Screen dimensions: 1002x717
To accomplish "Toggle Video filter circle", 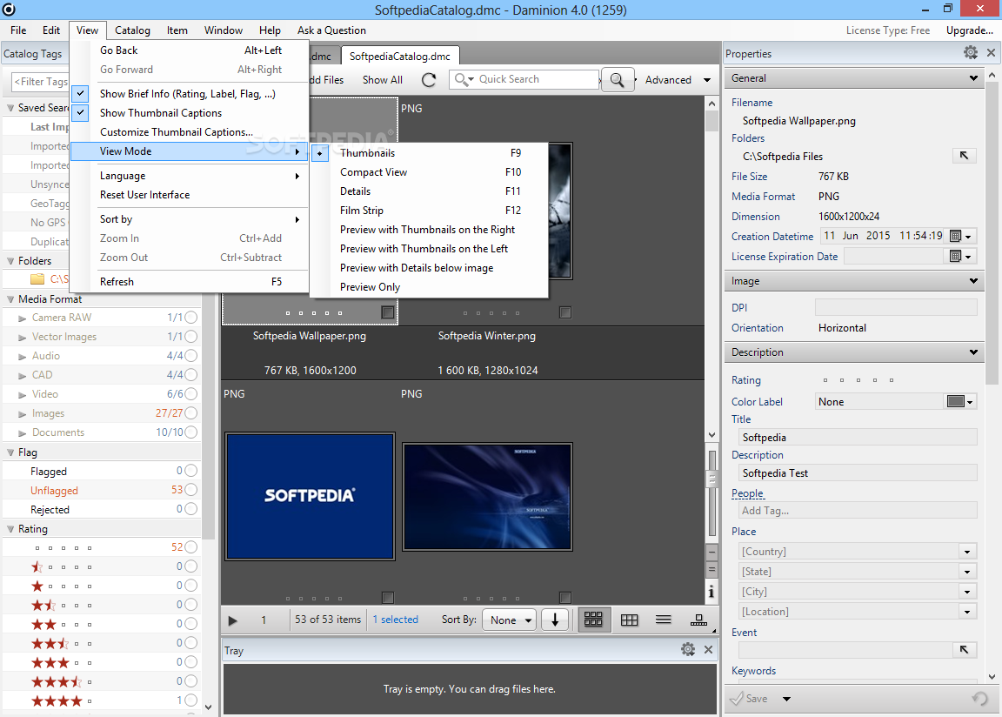I will (x=190, y=393).
